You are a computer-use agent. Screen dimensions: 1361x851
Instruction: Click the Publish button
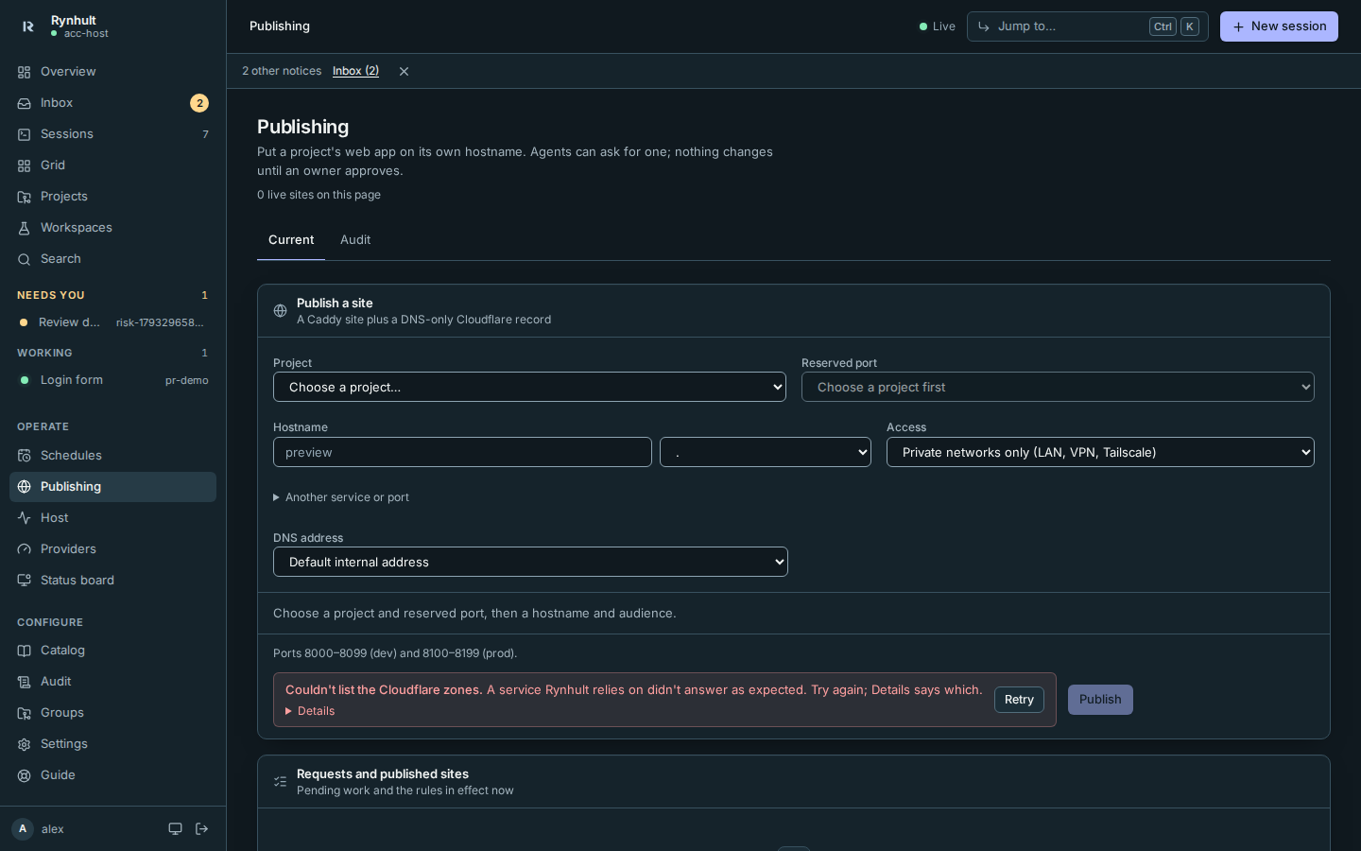pyautogui.click(x=1100, y=700)
